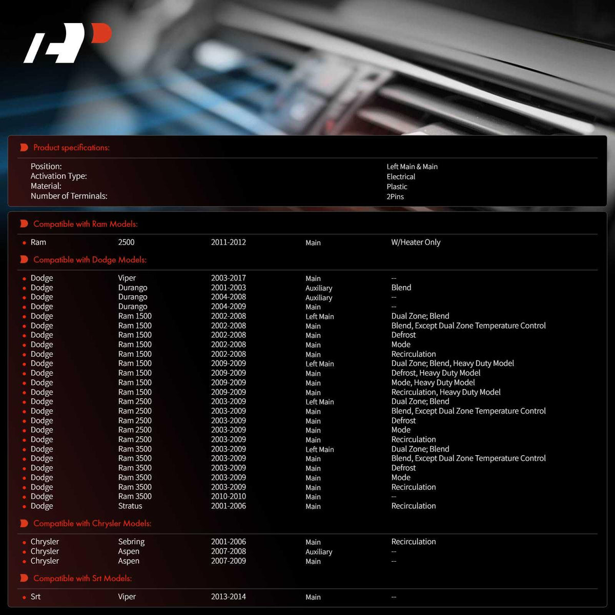Click the '2500' model in the Ram row
The image size is (615, 615).
tap(127, 242)
